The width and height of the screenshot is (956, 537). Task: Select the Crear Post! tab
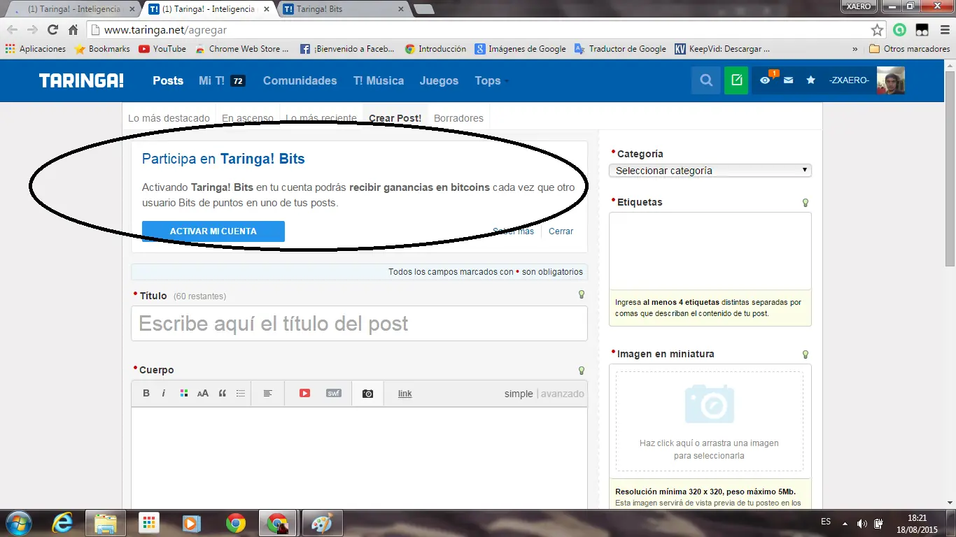coord(395,118)
